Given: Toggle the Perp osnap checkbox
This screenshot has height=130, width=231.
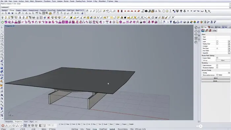Looking at the screenshot, I should pos(92,124).
